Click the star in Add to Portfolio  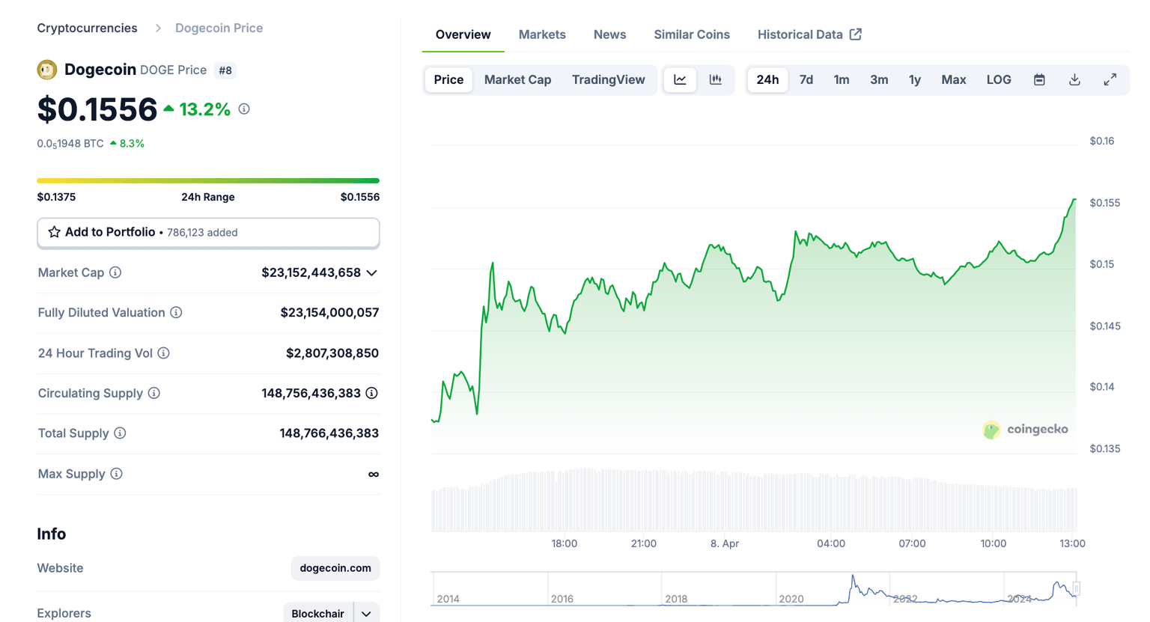[x=53, y=232]
